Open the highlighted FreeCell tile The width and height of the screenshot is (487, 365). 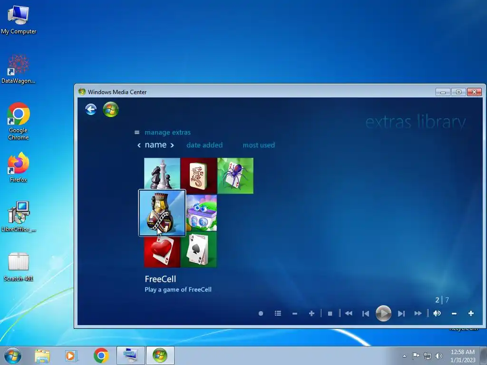click(162, 213)
